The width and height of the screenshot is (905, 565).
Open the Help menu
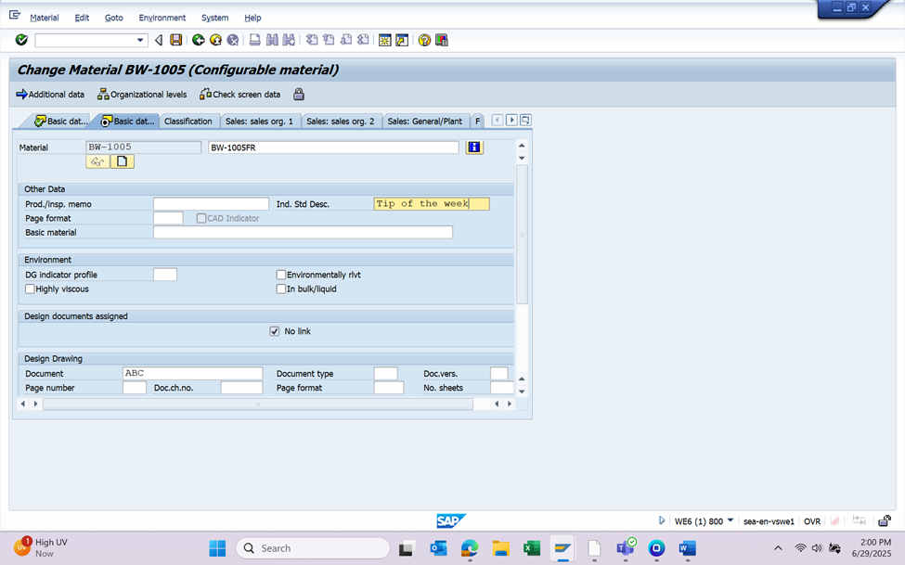[252, 18]
